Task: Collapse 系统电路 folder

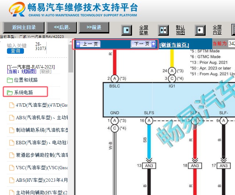Action: [24, 92]
